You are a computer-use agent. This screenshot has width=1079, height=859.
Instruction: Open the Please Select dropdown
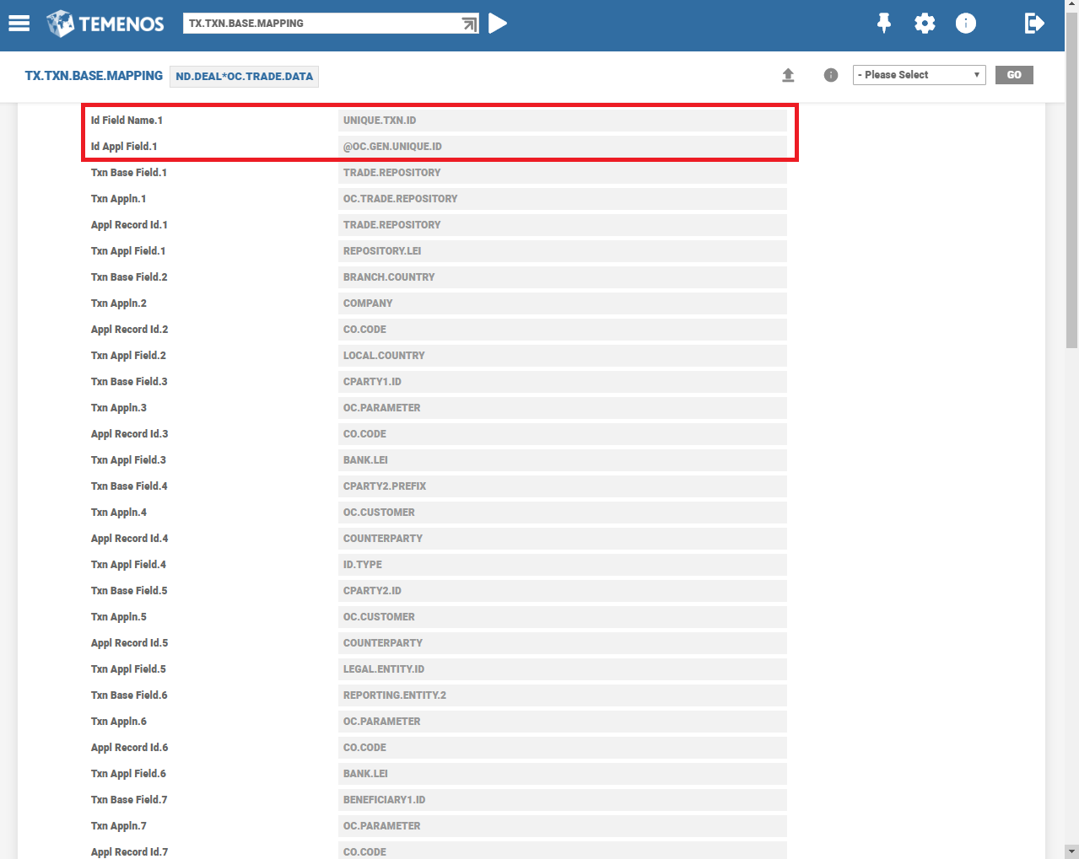[919, 75]
